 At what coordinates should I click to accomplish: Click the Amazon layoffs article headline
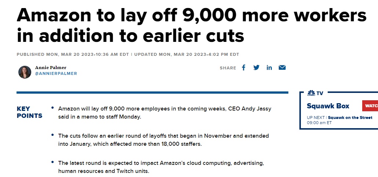click(191, 25)
